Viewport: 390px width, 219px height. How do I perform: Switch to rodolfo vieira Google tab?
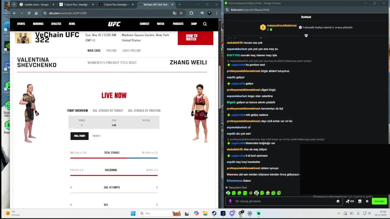tap(36, 5)
